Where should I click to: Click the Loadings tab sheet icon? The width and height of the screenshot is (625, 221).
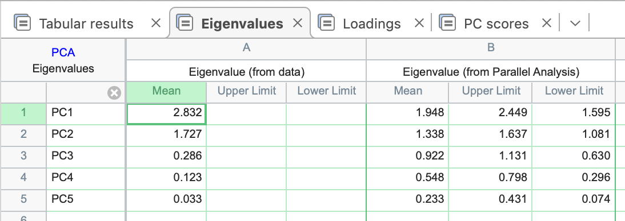tap(326, 23)
